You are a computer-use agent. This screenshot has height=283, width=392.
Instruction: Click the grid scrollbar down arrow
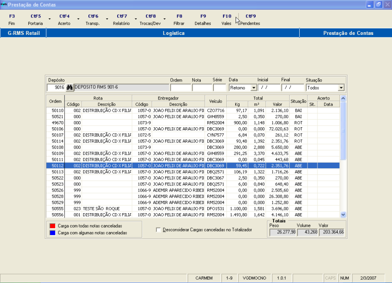click(x=343, y=215)
